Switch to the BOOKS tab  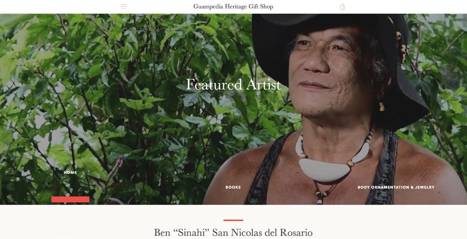click(233, 187)
